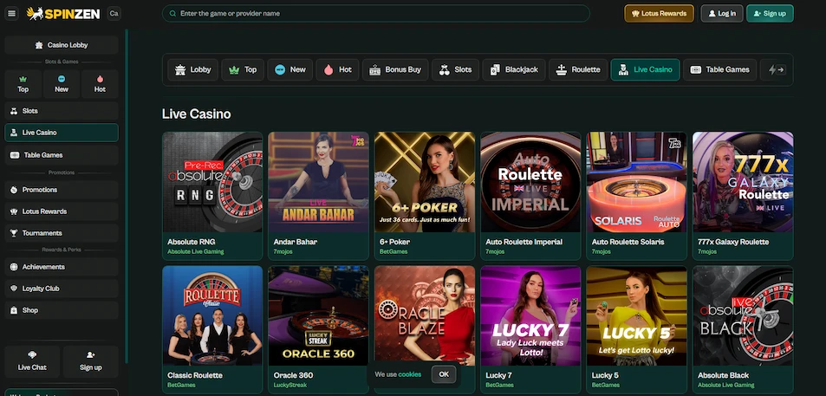Click the SpinZen logo

(63, 14)
